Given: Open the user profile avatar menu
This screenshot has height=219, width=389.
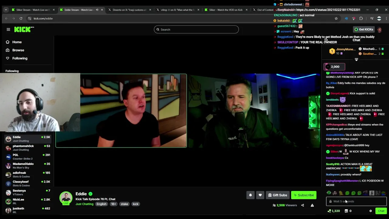Looking at the screenshot, I should point(380,30).
